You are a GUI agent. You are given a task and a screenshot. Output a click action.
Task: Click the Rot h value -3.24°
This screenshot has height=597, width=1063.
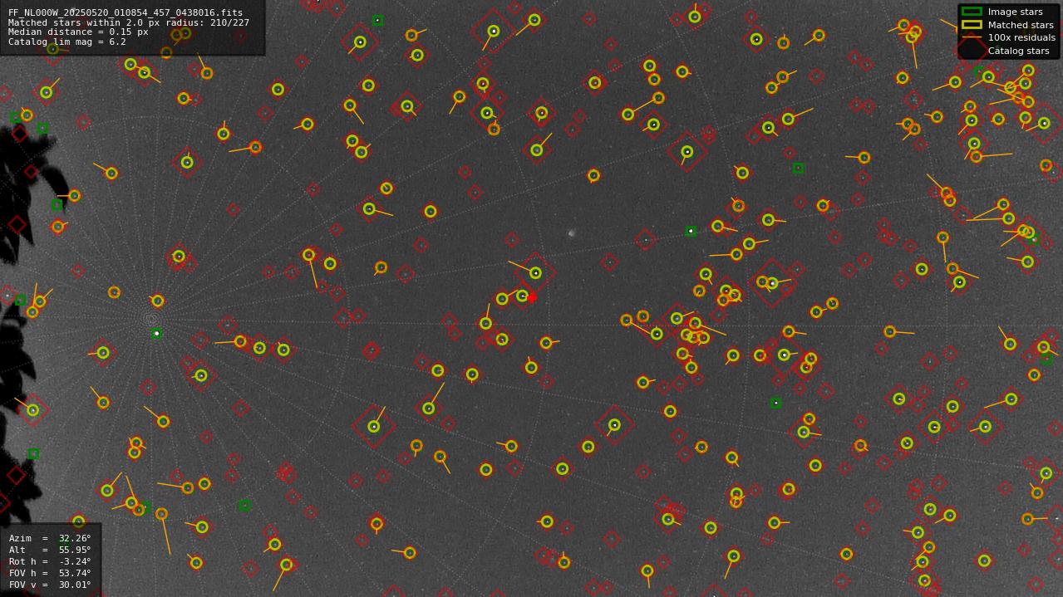[x=74, y=561]
